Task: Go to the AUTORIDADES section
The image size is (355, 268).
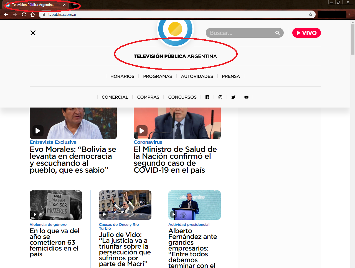Action: click(x=197, y=76)
